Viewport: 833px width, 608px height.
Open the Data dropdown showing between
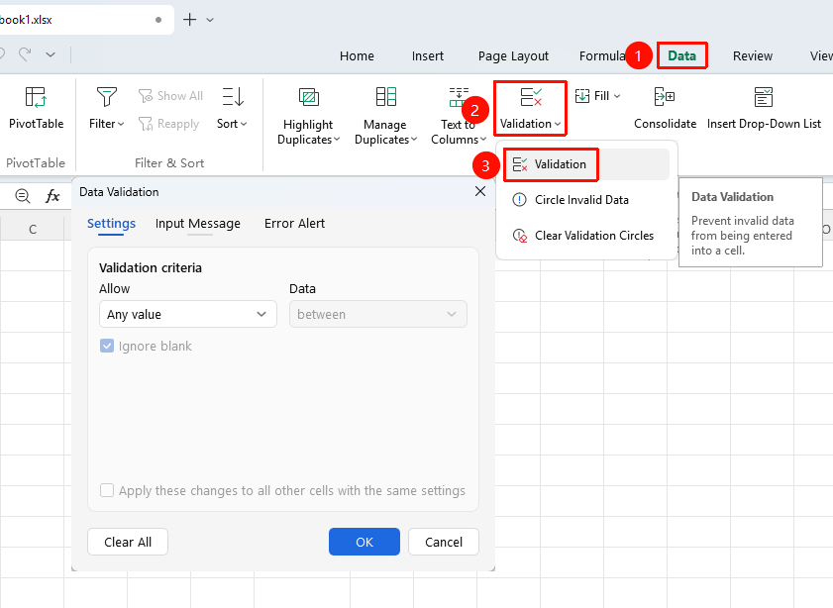pos(378,314)
